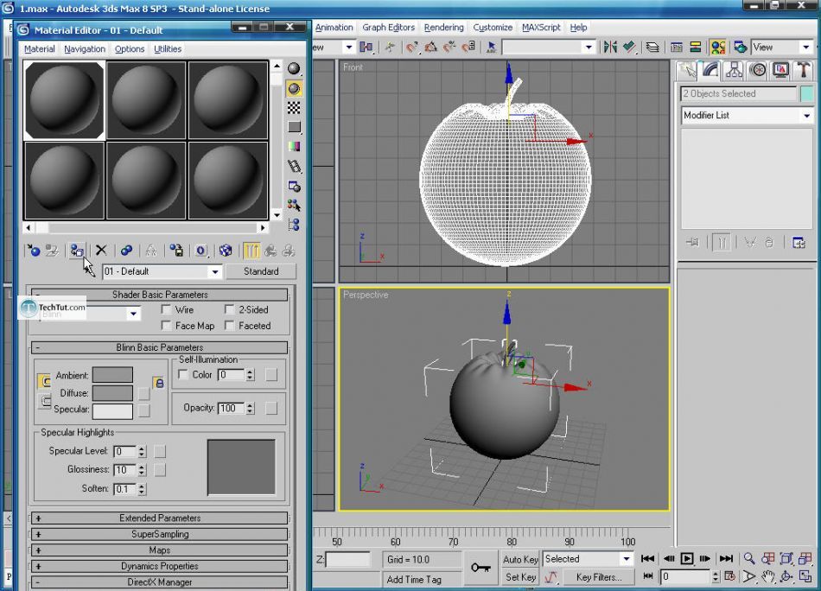Open the Material menu
The width and height of the screenshot is (821, 591).
39,48
